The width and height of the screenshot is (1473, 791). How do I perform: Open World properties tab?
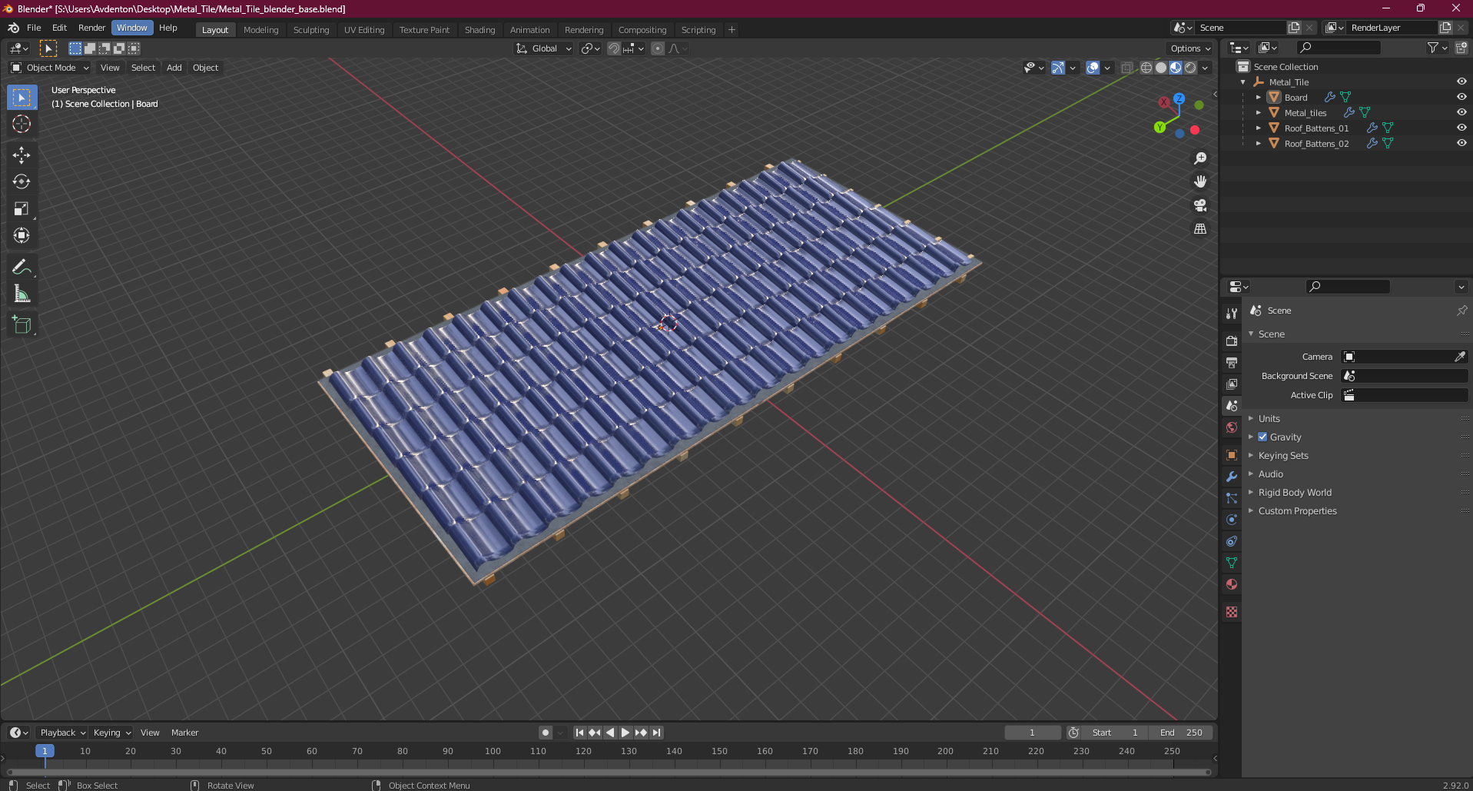pos(1232,427)
